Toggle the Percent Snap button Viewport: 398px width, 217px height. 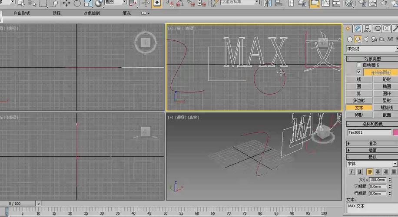click(x=191, y=3)
